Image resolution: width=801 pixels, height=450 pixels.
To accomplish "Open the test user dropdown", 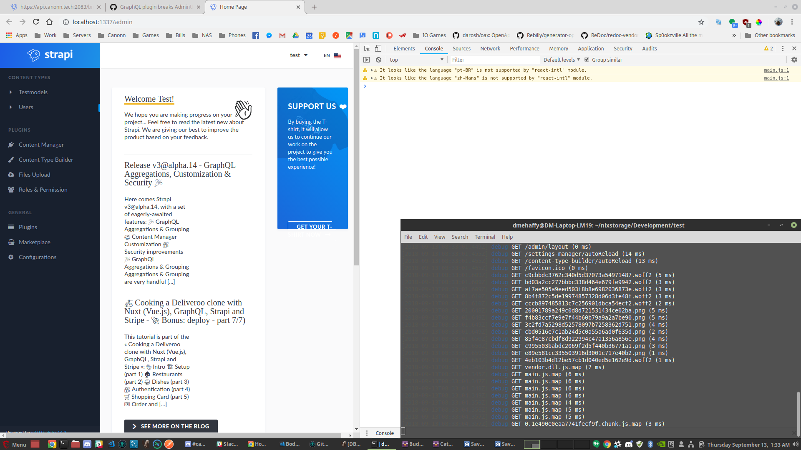I will [x=299, y=55].
